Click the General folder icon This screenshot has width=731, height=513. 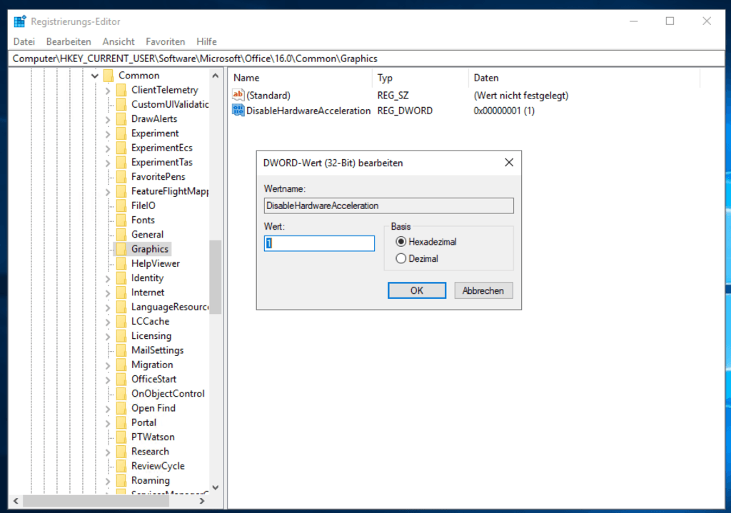tap(121, 234)
